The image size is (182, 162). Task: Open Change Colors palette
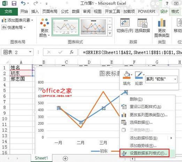point(44,28)
